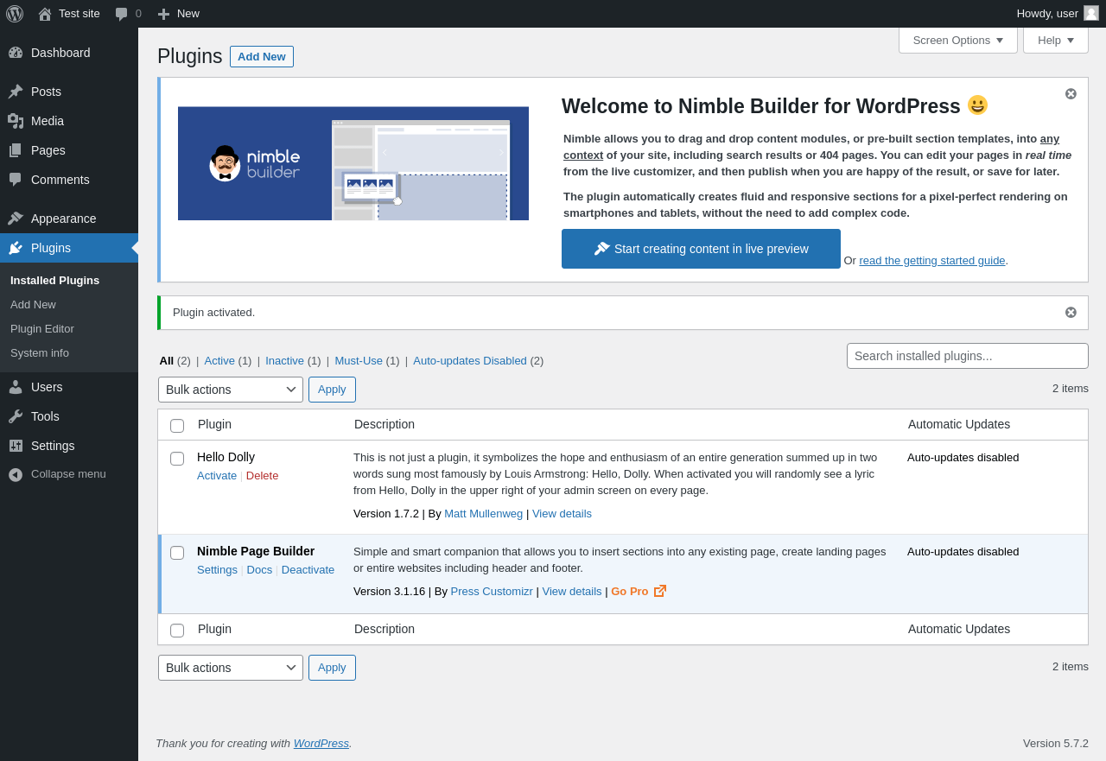
Task: Open the Posts menu
Action: tap(69, 92)
